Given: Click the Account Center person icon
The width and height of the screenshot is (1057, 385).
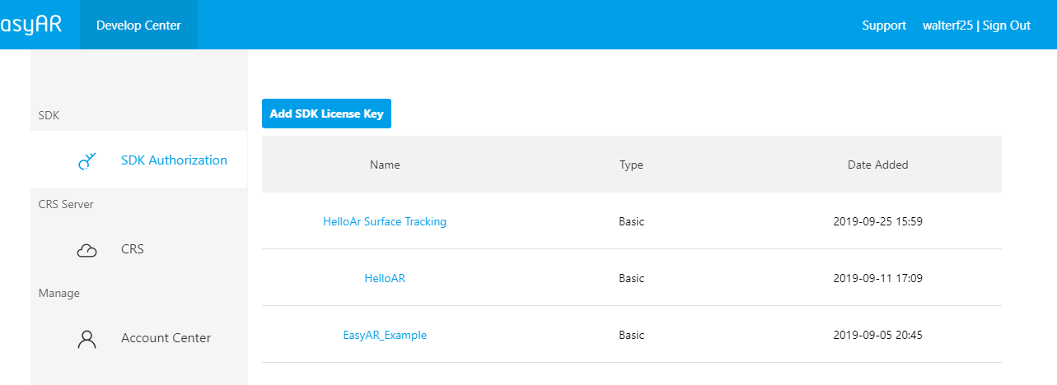Looking at the screenshot, I should click(x=87, y=338).
